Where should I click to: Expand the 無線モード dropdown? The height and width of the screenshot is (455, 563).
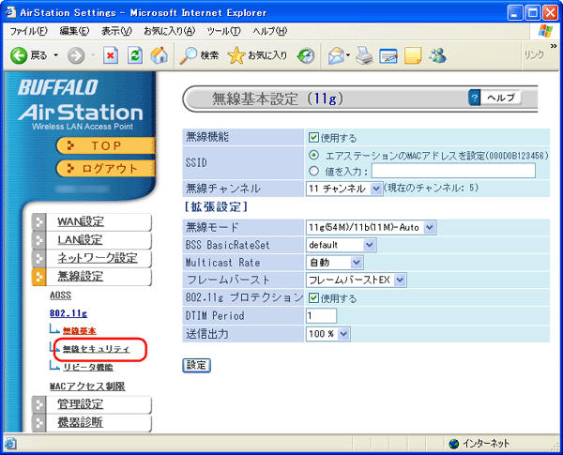pyautogui.click(x=372, y=227)
